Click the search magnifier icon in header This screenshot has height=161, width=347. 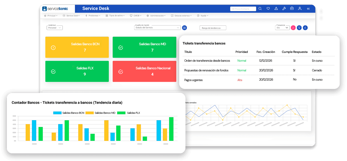tap(260, 8)
